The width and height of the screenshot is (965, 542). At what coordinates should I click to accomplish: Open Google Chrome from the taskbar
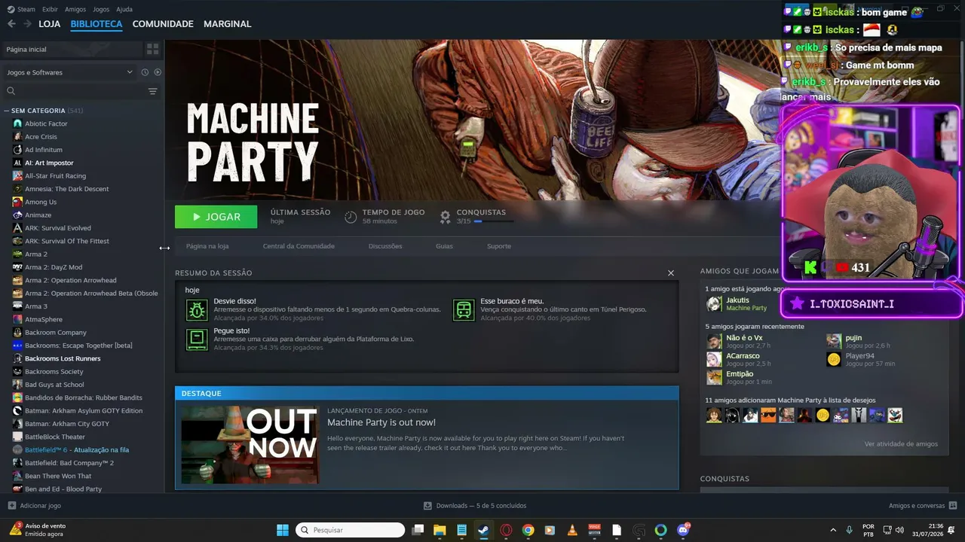pos(528,530)
